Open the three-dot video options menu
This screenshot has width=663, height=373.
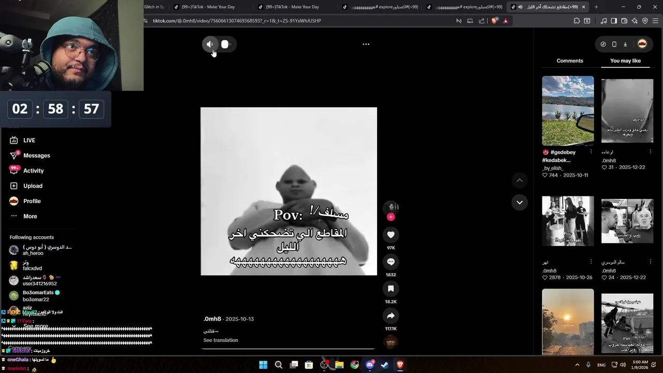tap(366, 44)
